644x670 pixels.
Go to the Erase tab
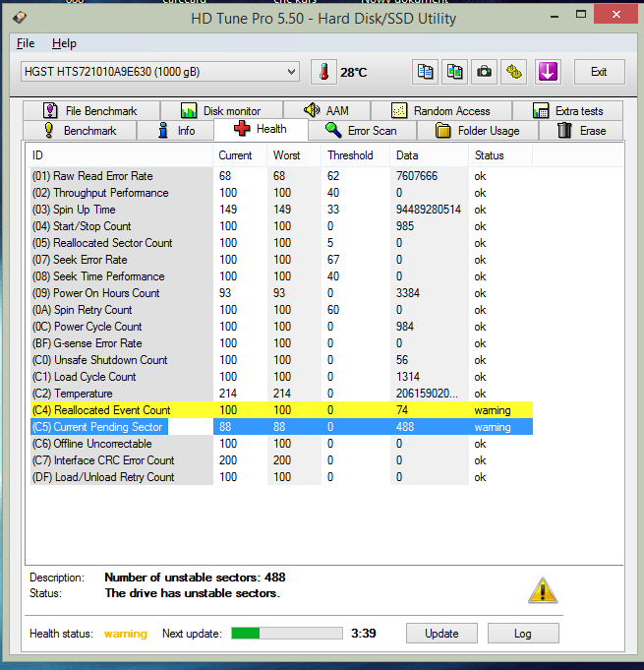click(x=581, y=130)
